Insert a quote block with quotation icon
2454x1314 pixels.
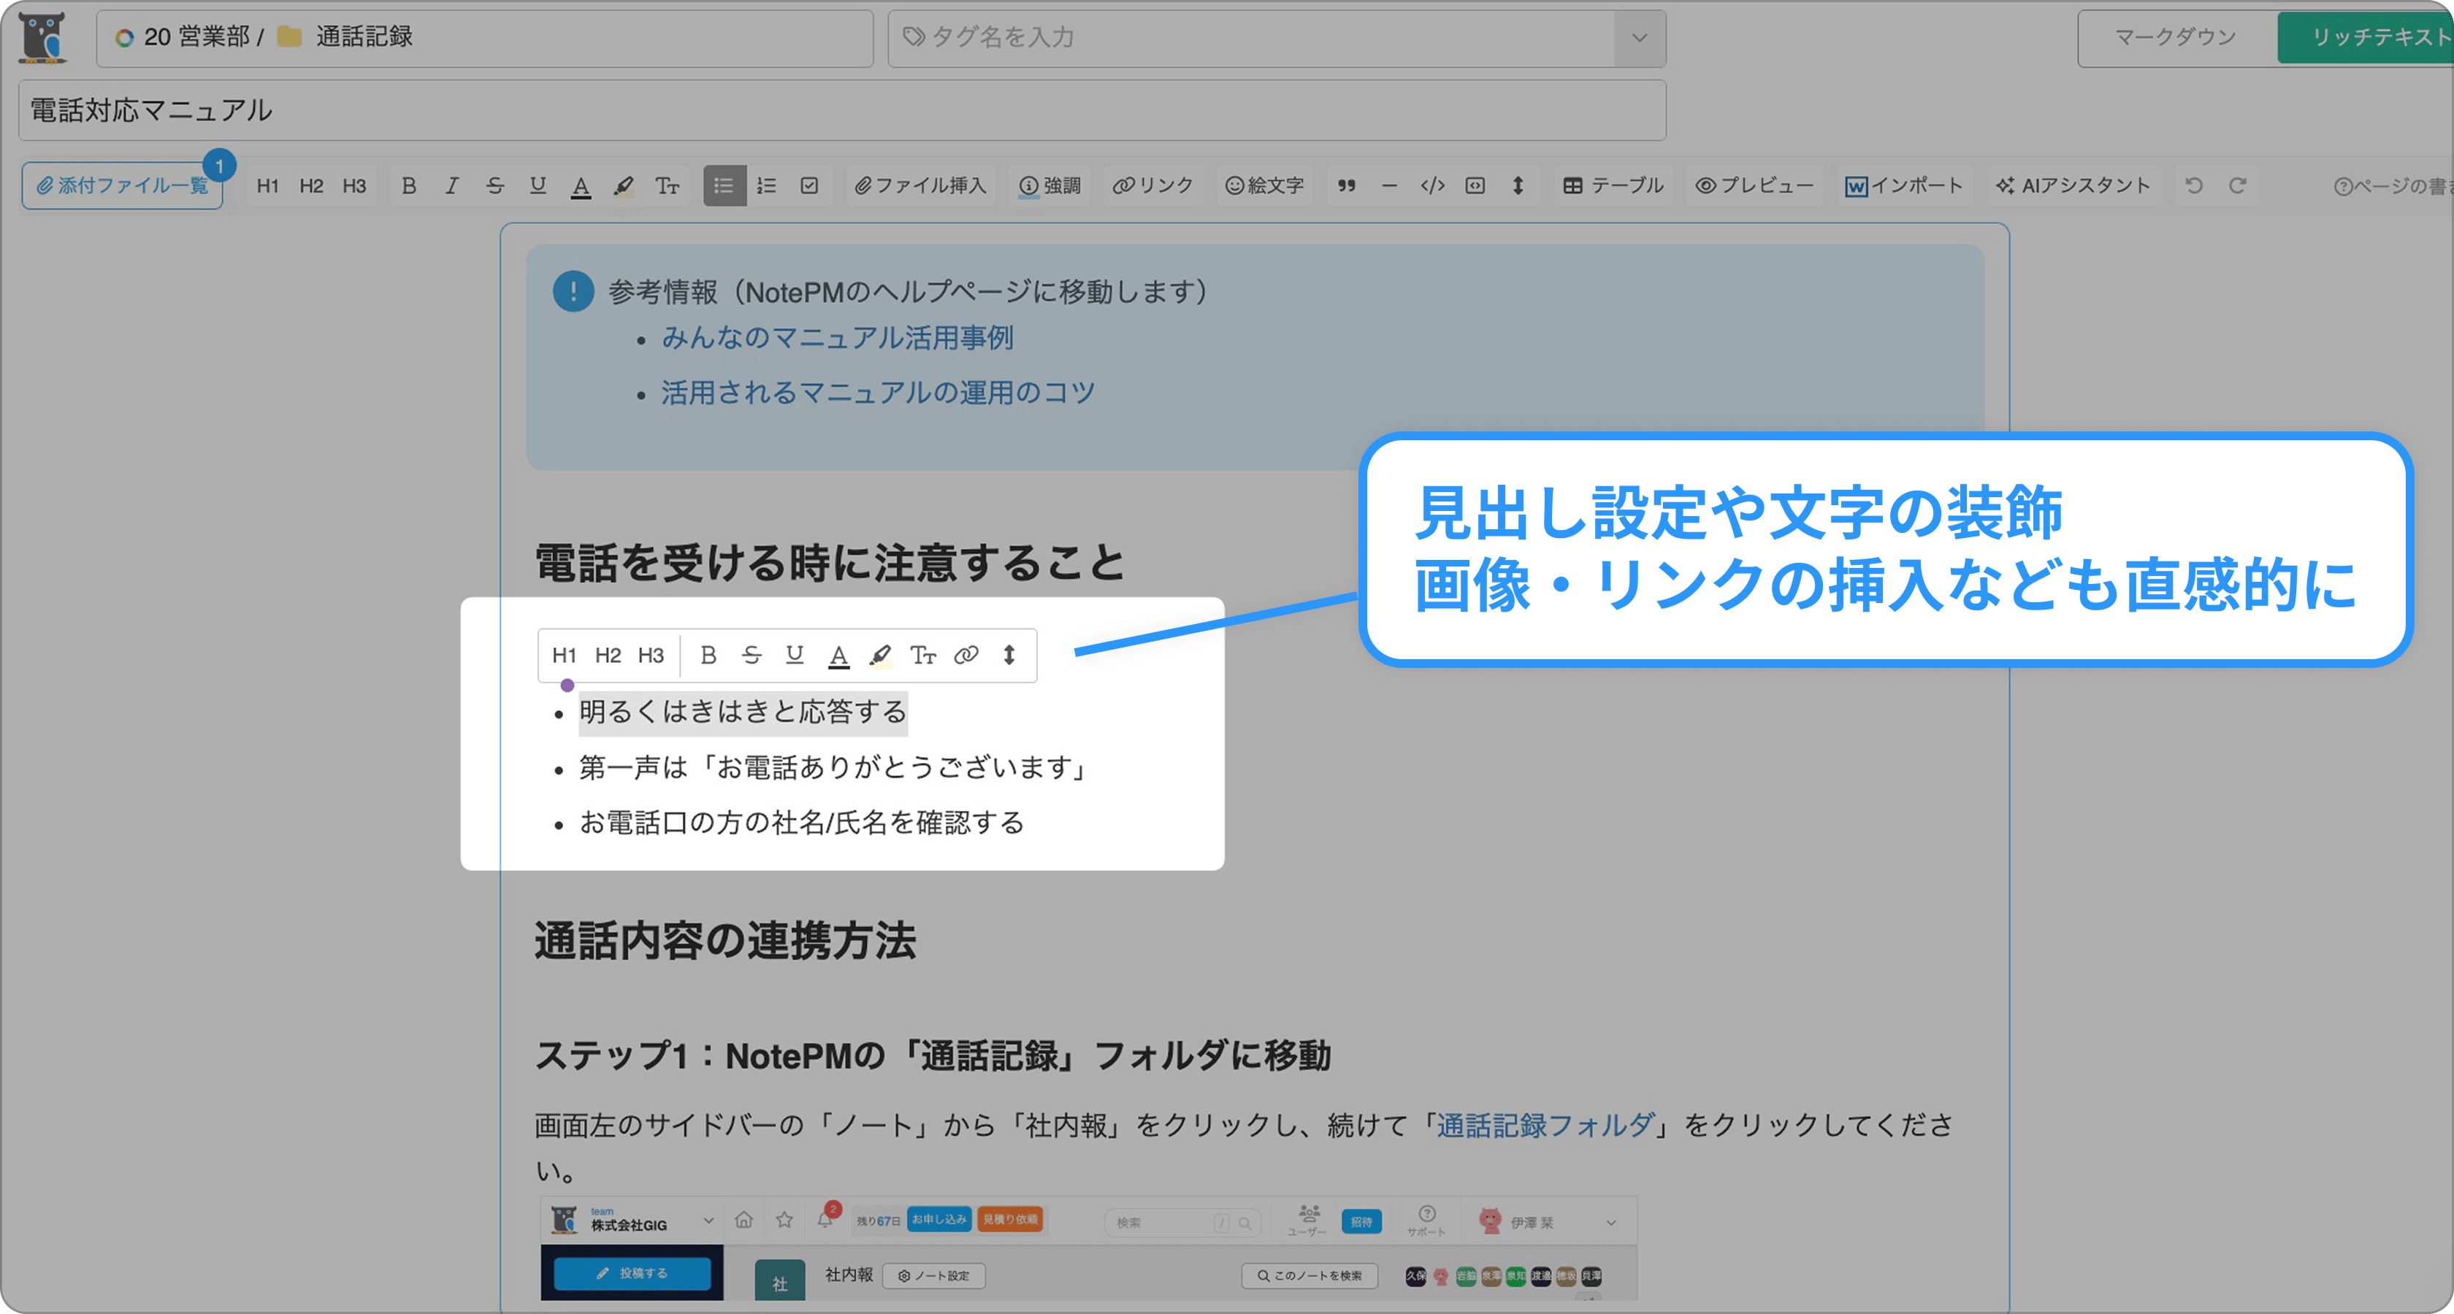1346,185
